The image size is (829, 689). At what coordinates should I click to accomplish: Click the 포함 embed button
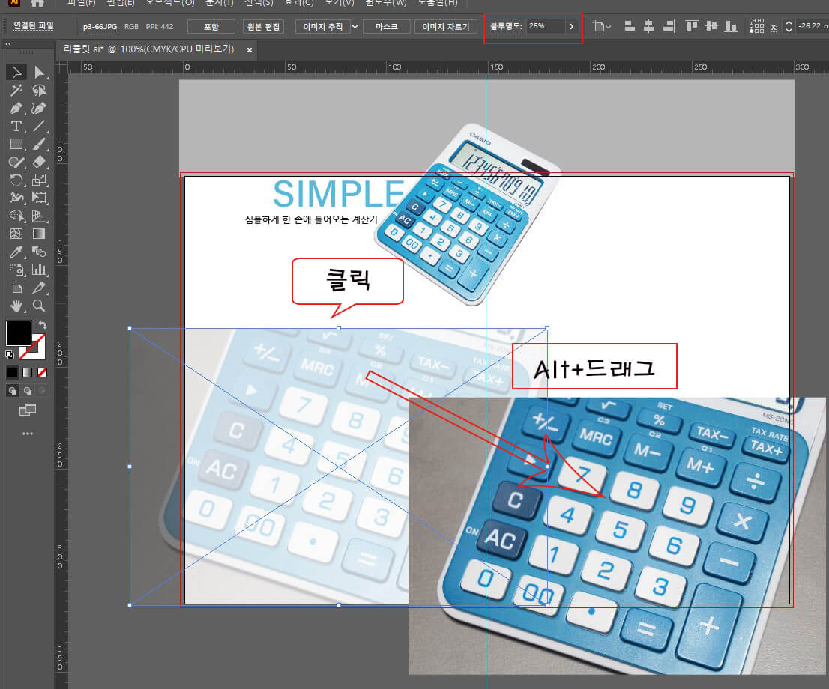[211, 26]
